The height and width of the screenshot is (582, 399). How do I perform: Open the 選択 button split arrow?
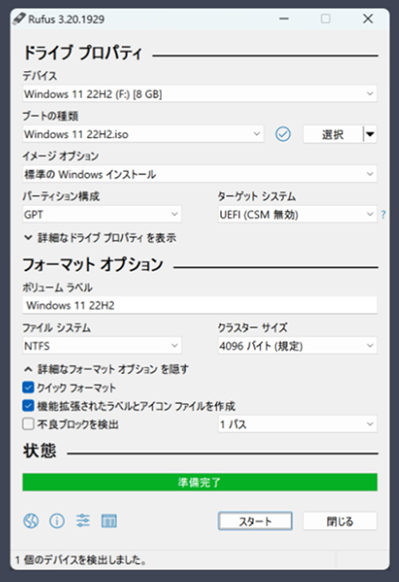[370, 134]
